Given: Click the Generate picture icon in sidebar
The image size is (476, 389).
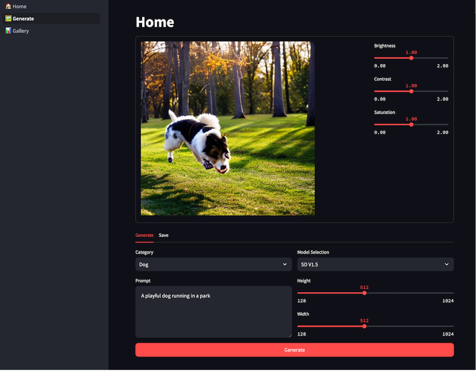Looking at the screenshot, I should [8, 19].
